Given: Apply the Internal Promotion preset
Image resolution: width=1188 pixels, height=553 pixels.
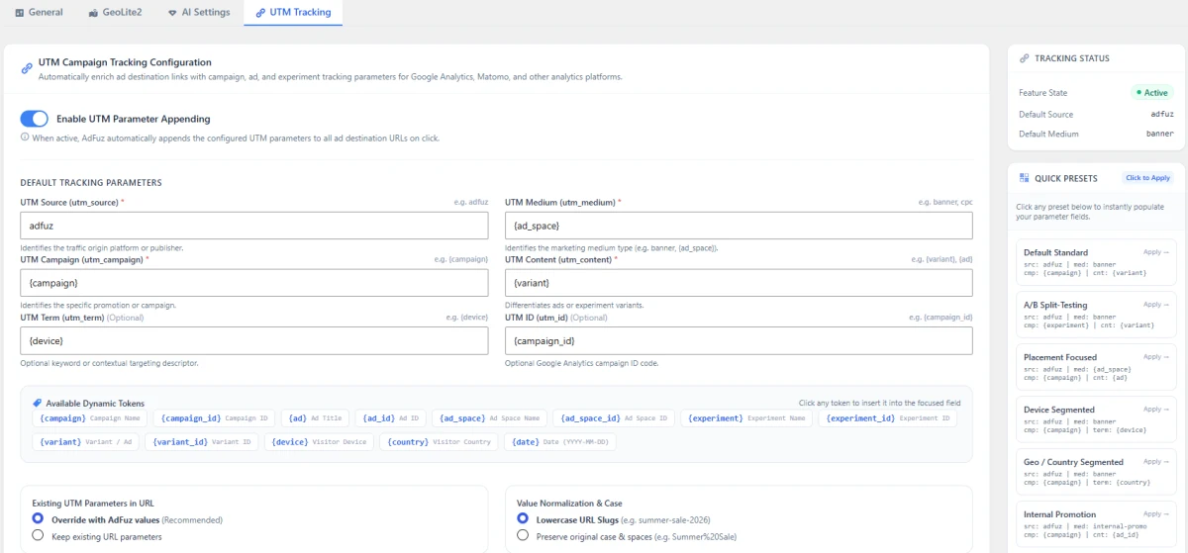Looking at the screenshot, I should pyautogui.click(x=1096, y=524).
